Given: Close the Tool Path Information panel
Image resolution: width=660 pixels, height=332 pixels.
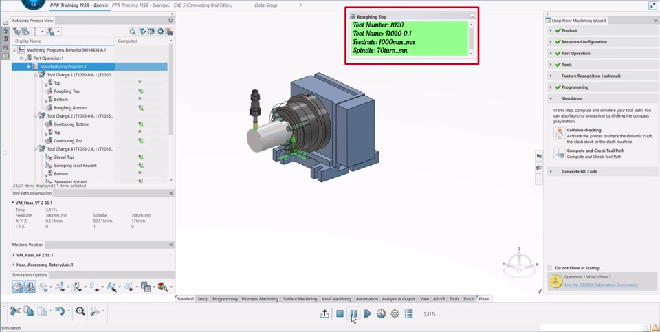Looking at the screenshot, I should point(171,193).
